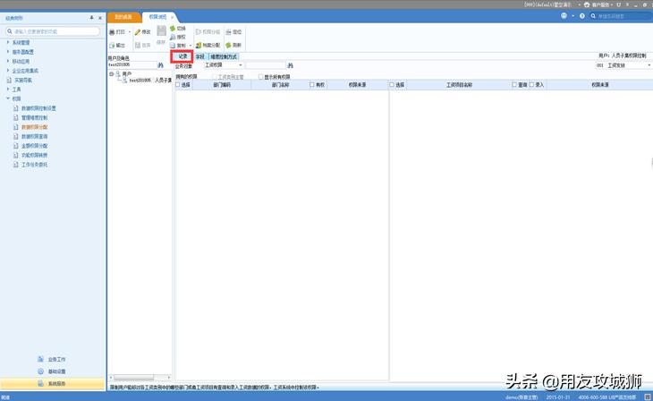This screenshot has height=401, width=653.
Task: Open the customer service menu in title bar
Action: point(598,4)
